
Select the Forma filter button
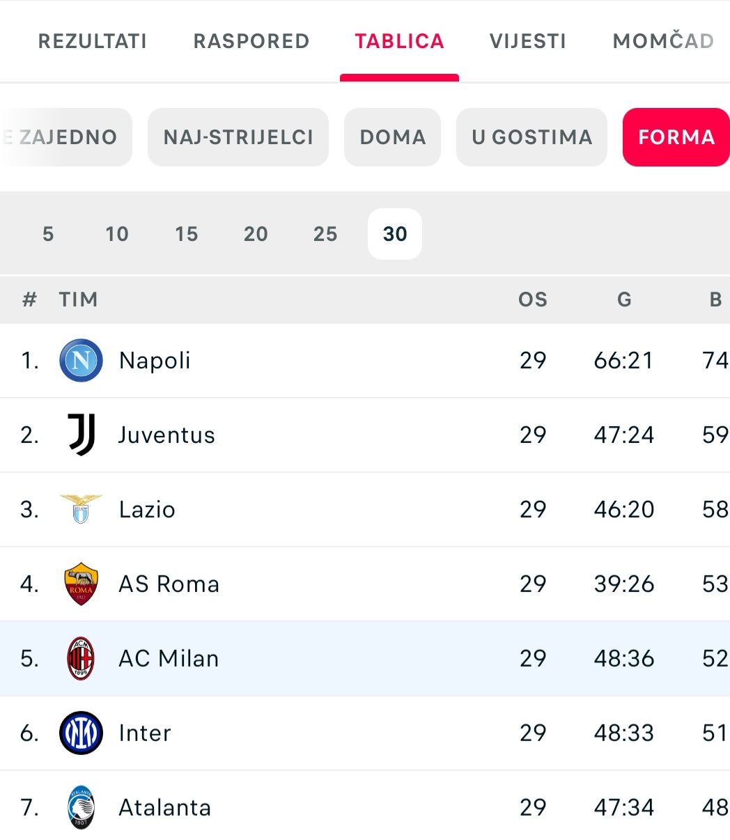point(676,137)
